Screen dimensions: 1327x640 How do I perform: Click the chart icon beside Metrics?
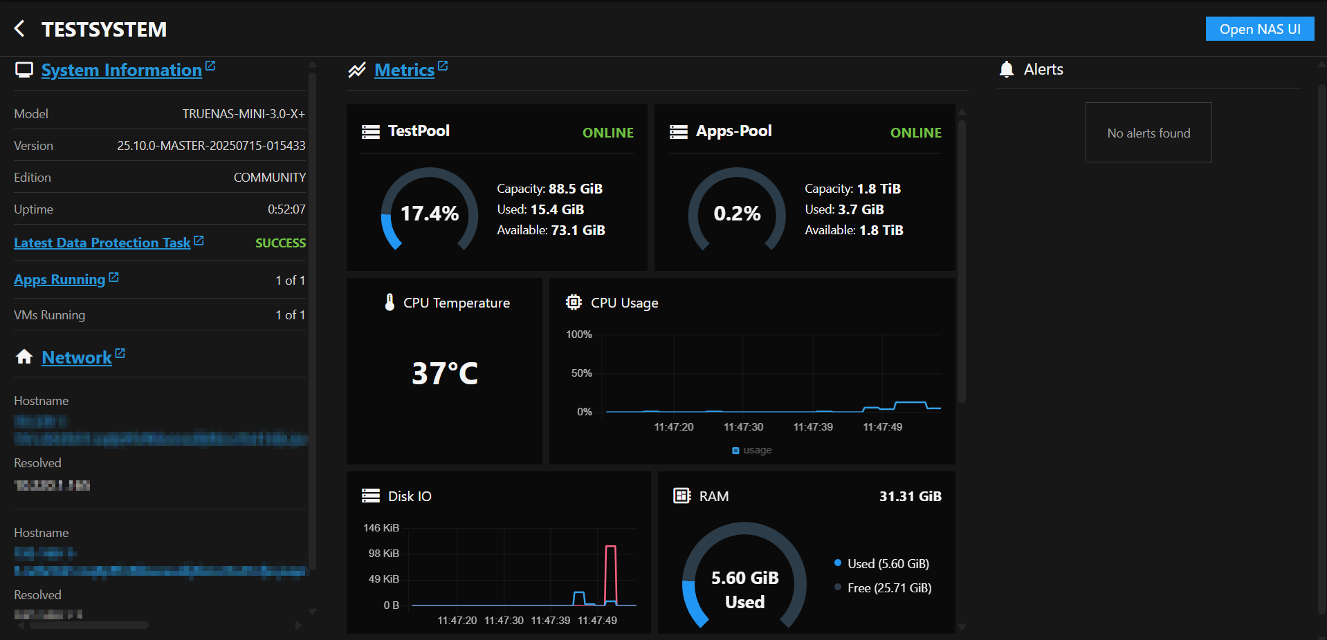(x=356, y=70)
